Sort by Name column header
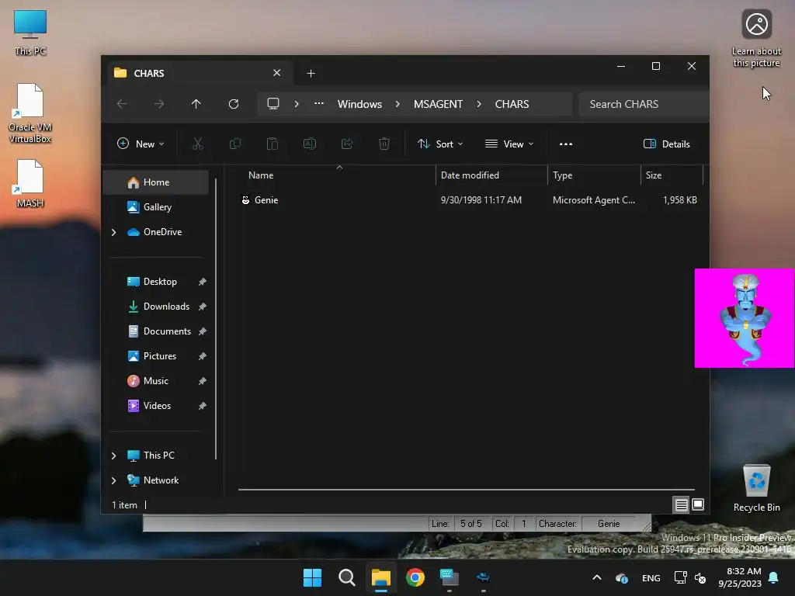Viewport: 795px width, 596px height. 337,175
